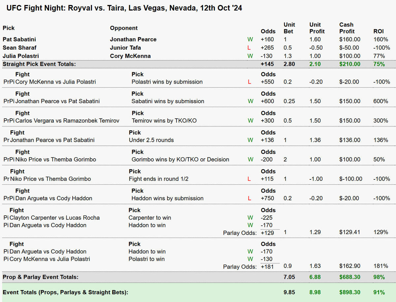Click the 'Straight Pick Event Totals:' label
Screen dimensions: 396x302
coord(39,64)
